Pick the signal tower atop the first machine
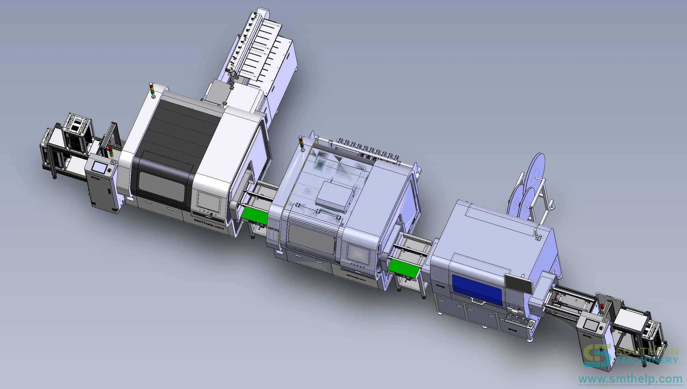The width and height of the screenshot is (687, 389). 152,90
